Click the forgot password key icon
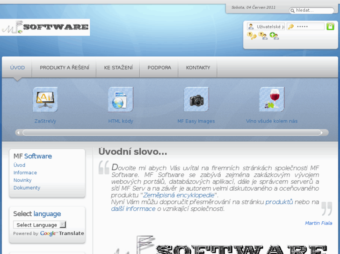This screenshot has height=254, width=340. tap(252, 36)
